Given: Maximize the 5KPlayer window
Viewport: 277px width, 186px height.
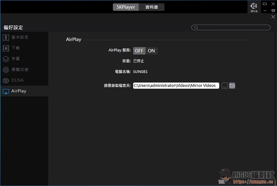Looking at the screenshot, I should click(x=265, y=4).
